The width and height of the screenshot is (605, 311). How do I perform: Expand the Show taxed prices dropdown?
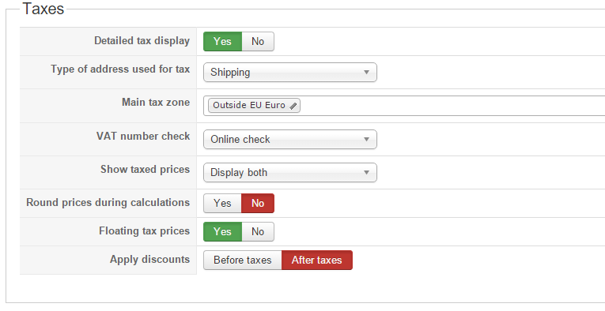point(290,172)
